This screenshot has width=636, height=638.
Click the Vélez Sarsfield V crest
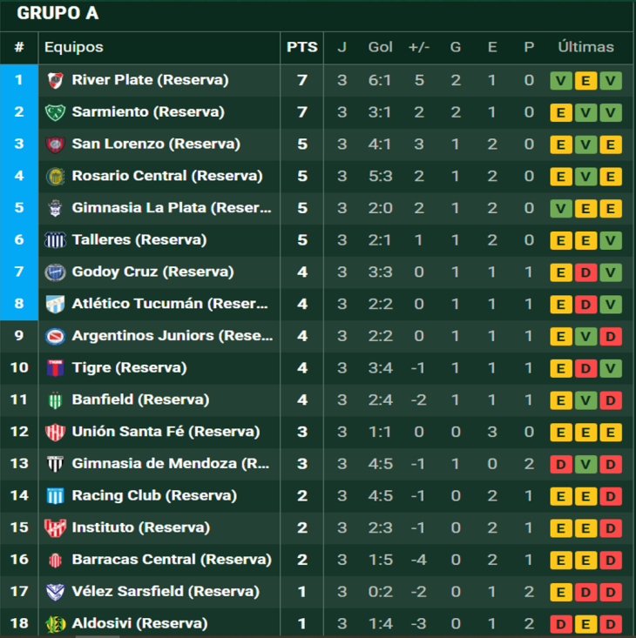point(55,592)
